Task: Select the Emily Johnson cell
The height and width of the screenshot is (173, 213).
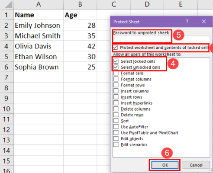Action: point(39,26)
